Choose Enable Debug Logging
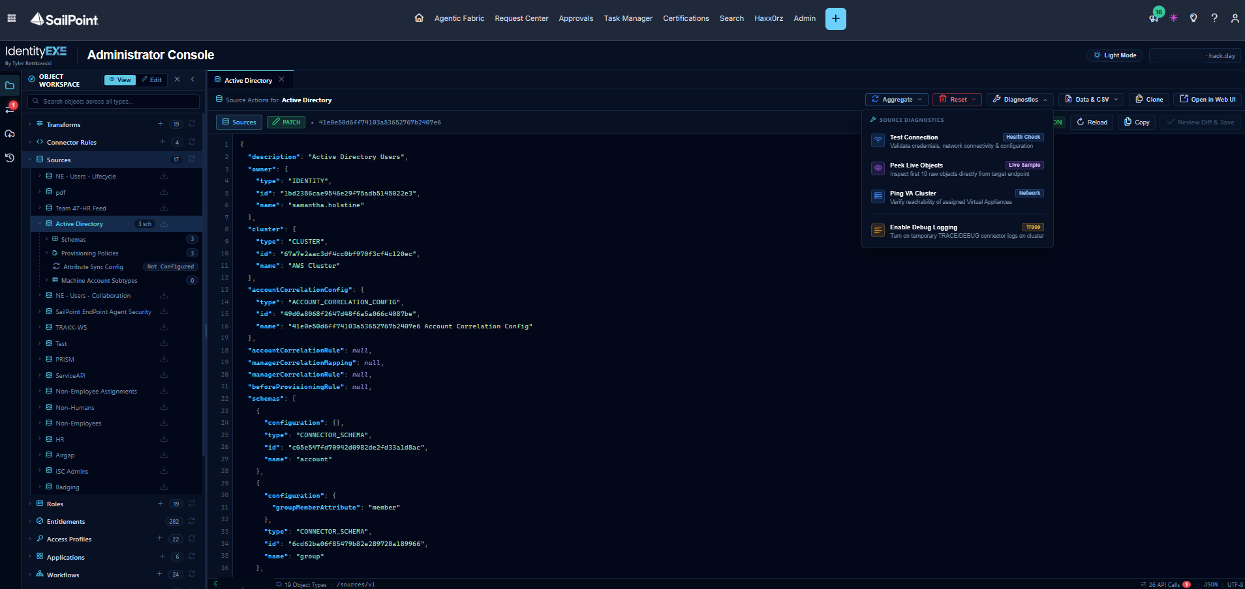 (957, 231)
